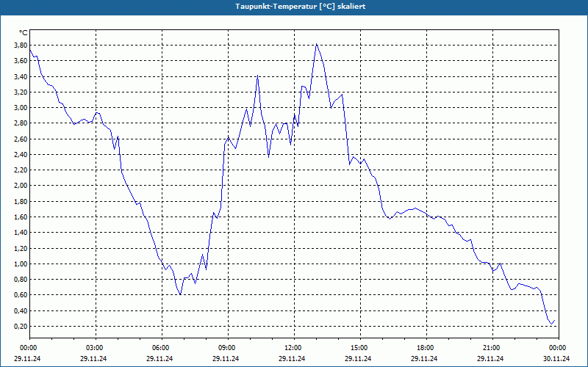Click the "29.11.24" date under 03:00

click(93, 358)
